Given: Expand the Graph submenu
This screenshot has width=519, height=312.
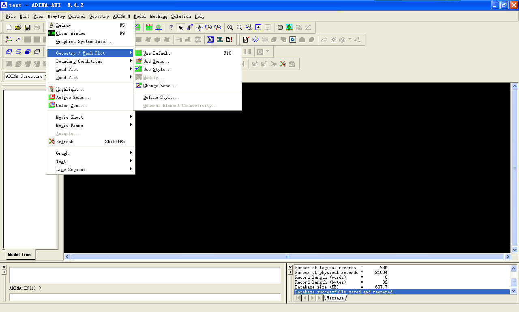Looking at the screenshot, I should [90, 153].
